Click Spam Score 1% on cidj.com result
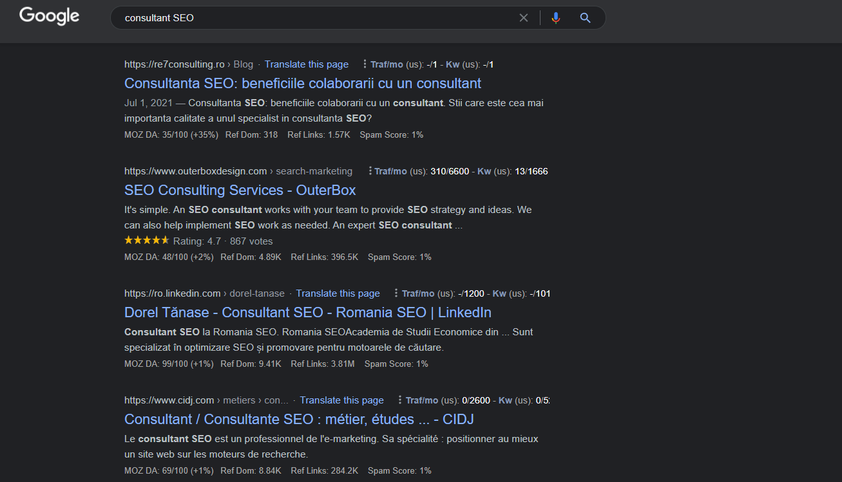The image size is (842, 482). (399, 470)
